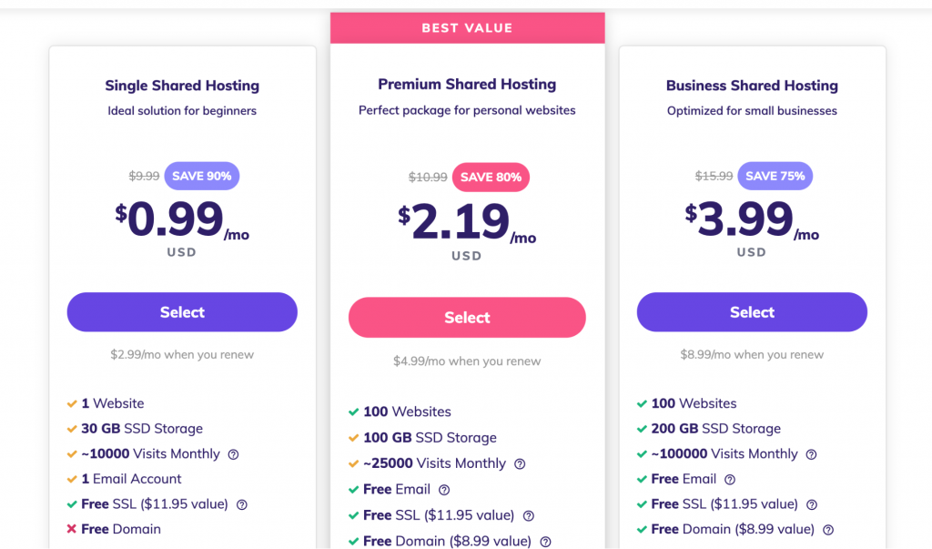Click the red X beside Free Domain
This screenshot has width=932, height=549.
71,529
